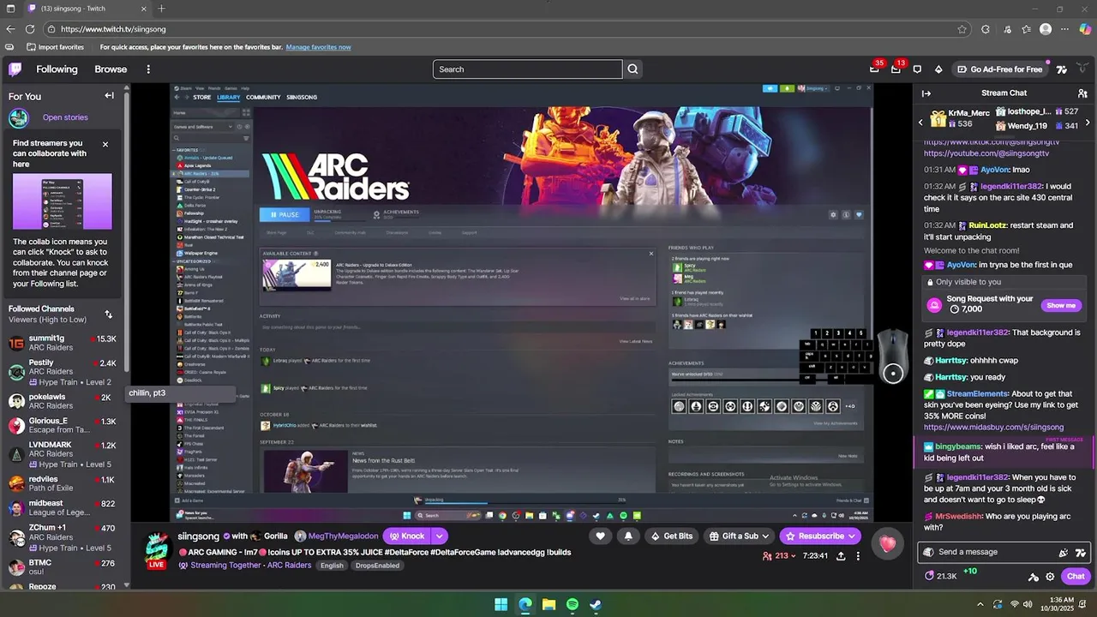
Task: Open the Windows Start button
Action: coord(501,604)
